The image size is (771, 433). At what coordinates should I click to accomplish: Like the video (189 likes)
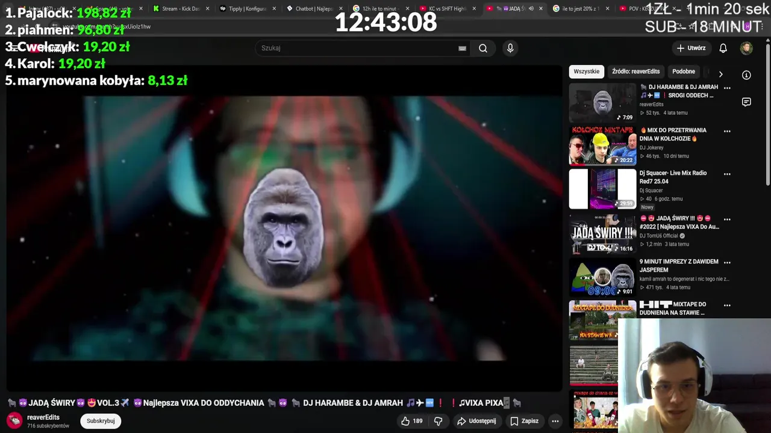click(412, 421)
